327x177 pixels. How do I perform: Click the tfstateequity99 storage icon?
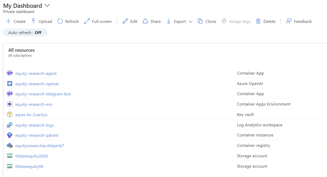pos(10,166)
